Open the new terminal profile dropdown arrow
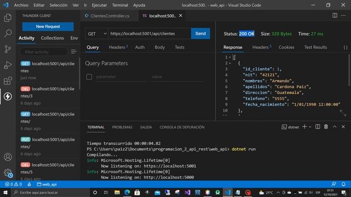The width and height of the screenshot is (351, 197). point(310,127)
